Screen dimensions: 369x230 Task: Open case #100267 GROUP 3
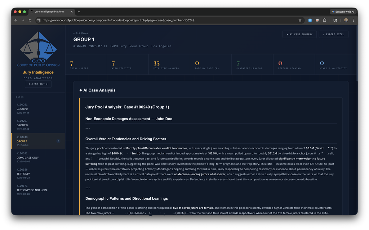[38, 125]
